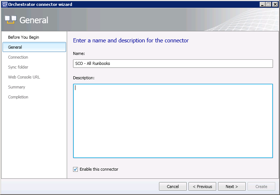The width and height of the screenshot is (280, 195).
Task: Select the Summary step in sidebar
Action: (17, 87)
